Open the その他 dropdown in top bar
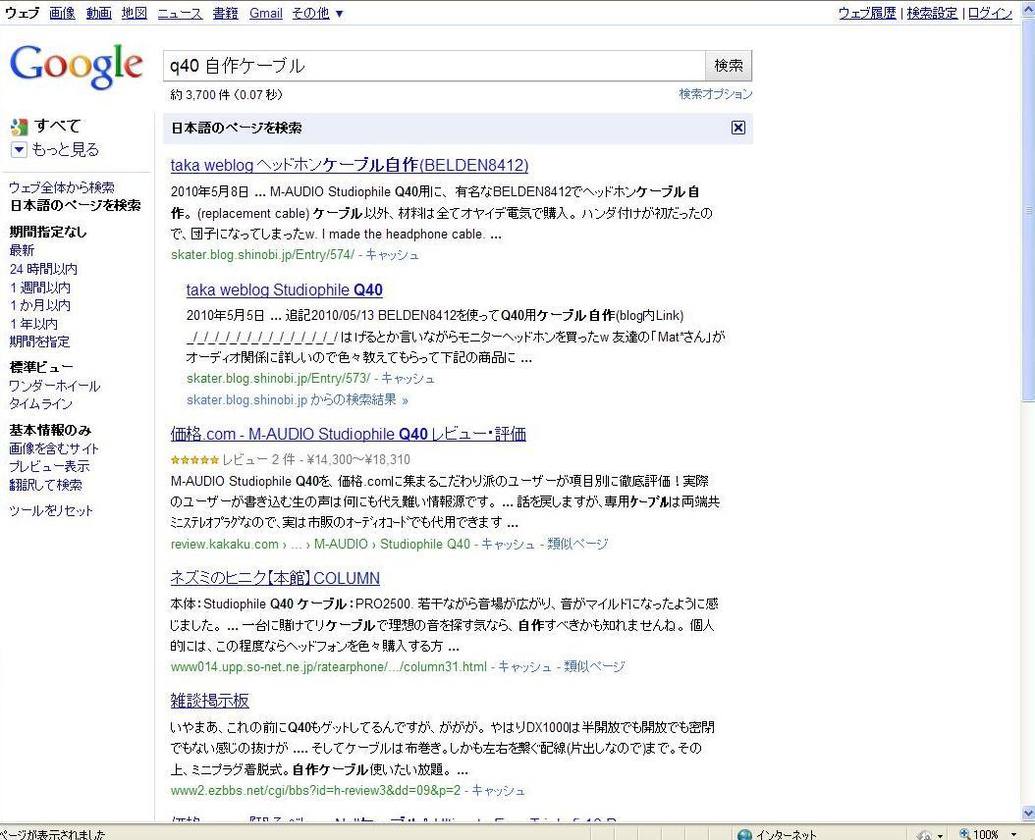 coord(317,13)
